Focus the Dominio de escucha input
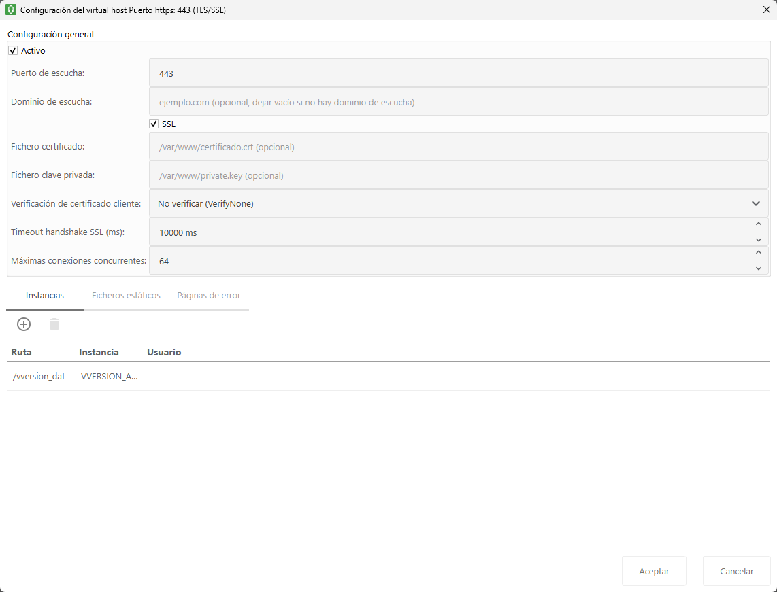The image size is (777, 592). point(458,102)
